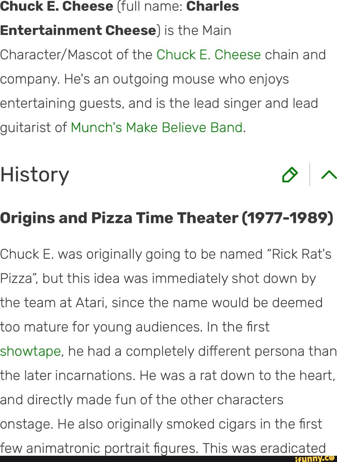This screenshot has width=337, height=462.
Task: Select the History heading
Action: 34,175
